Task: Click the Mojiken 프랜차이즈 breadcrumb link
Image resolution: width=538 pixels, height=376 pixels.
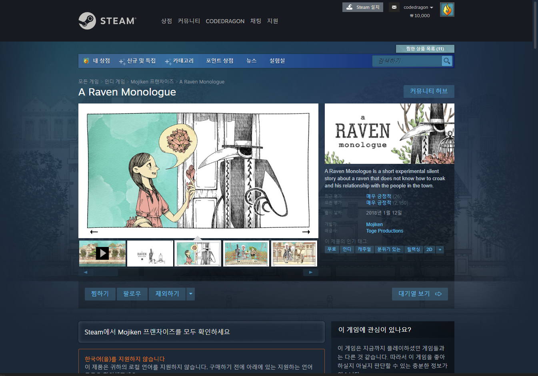Action: pyautogui.click(x=152, y=82)
